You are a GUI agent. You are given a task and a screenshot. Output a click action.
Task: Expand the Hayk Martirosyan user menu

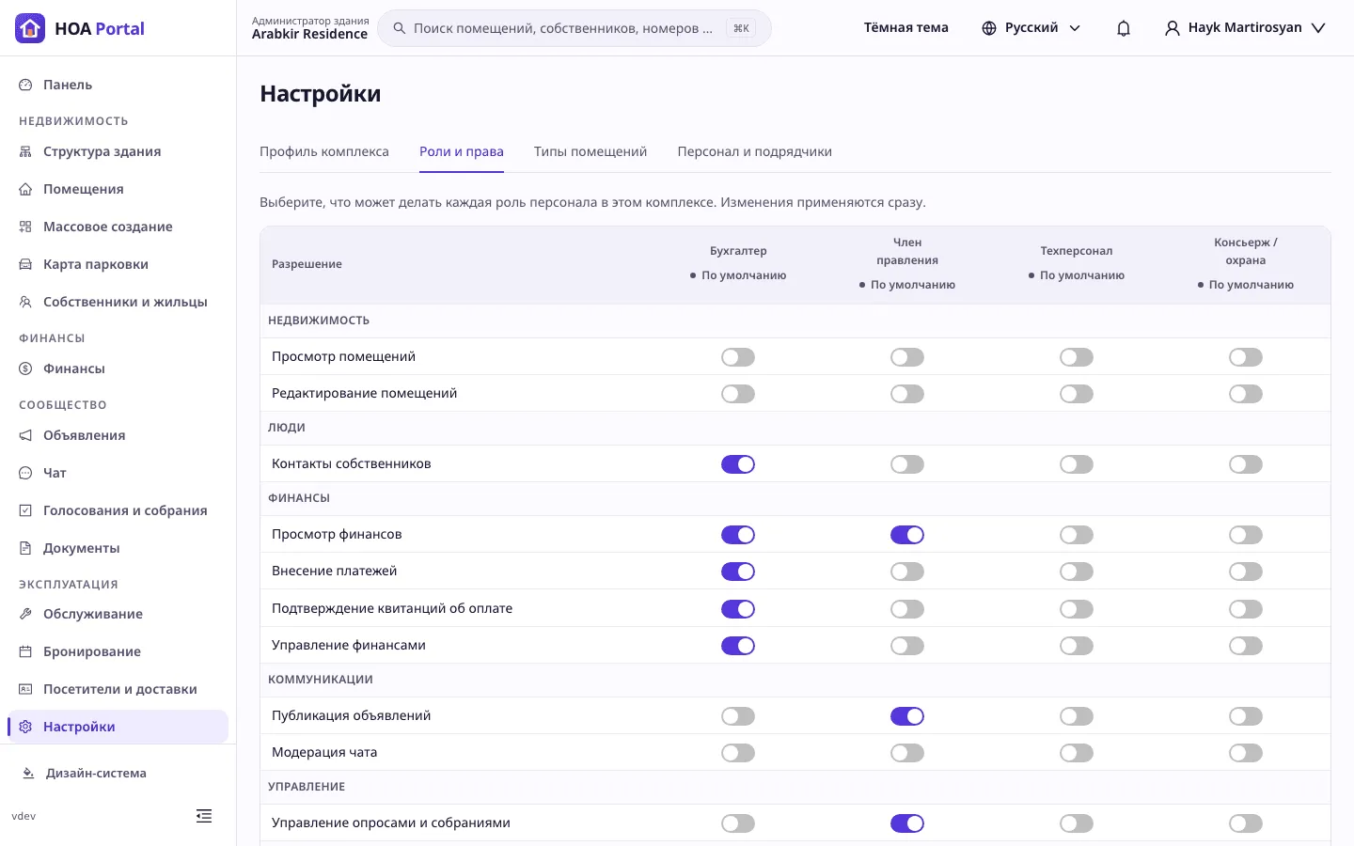pyautogui.click(x=1245, y=28)
